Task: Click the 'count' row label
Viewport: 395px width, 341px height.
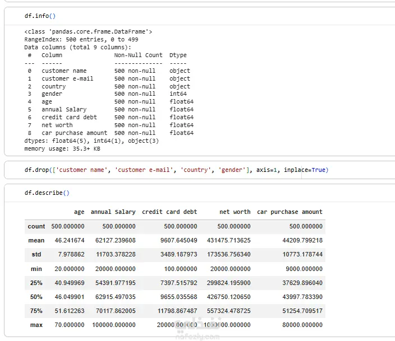Action: (x=36, y=226)
